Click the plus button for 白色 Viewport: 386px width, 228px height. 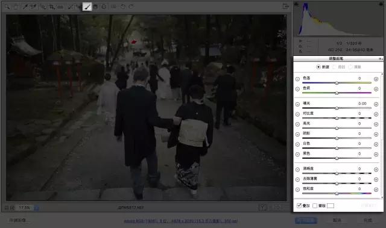coord(376,144)
